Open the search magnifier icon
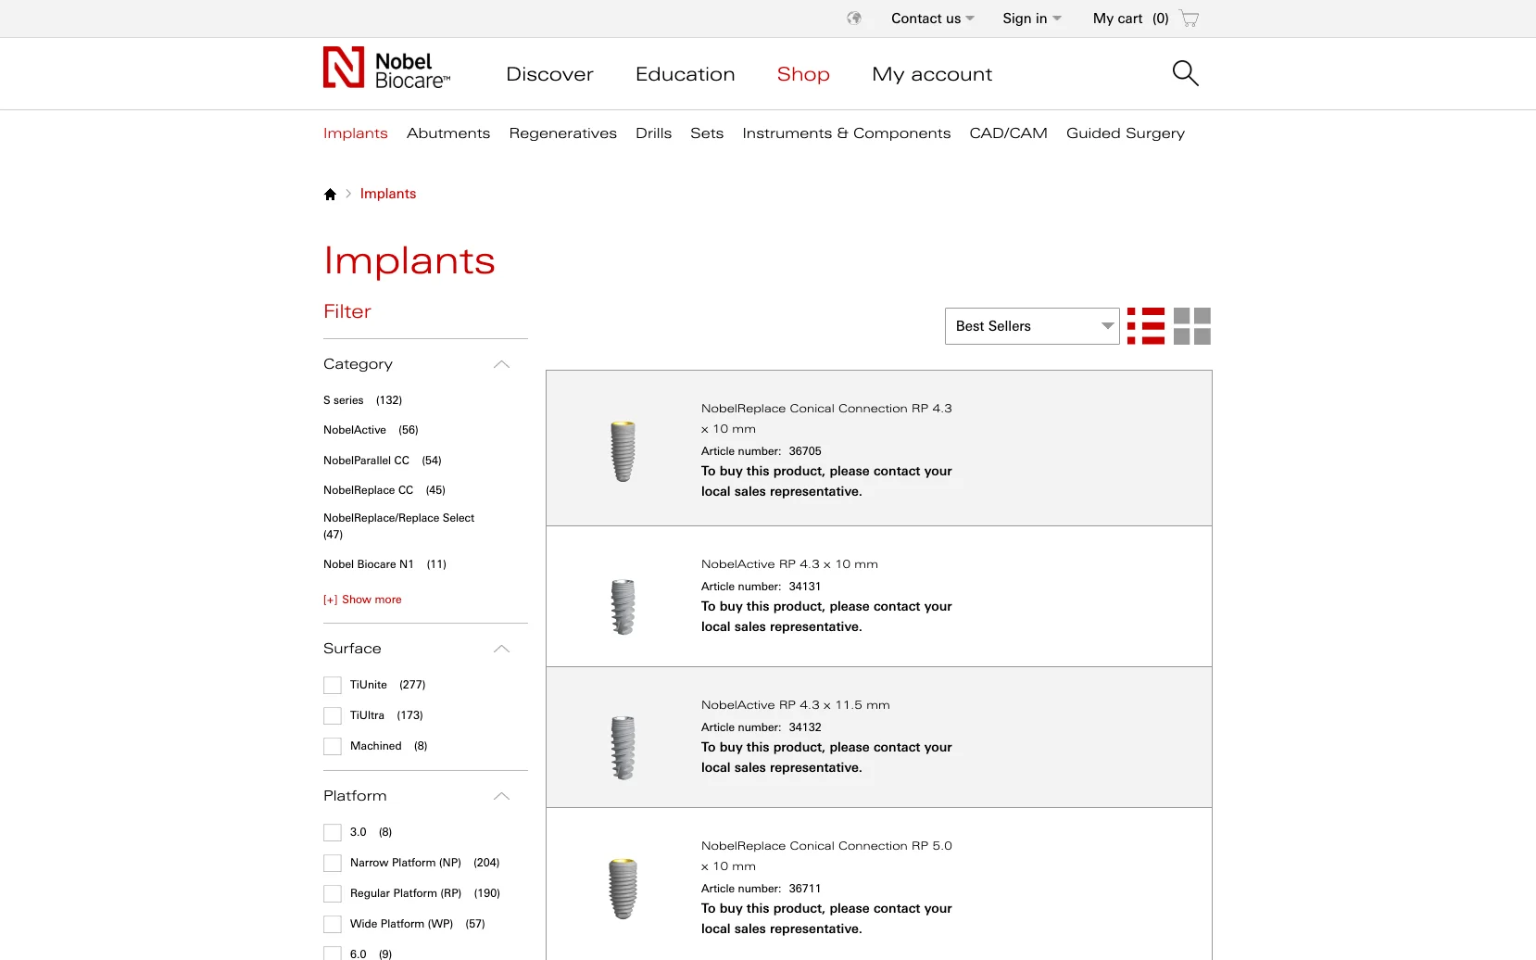 [1185, 73]
